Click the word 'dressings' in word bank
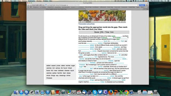171x96 pixels. coord(63,75)
